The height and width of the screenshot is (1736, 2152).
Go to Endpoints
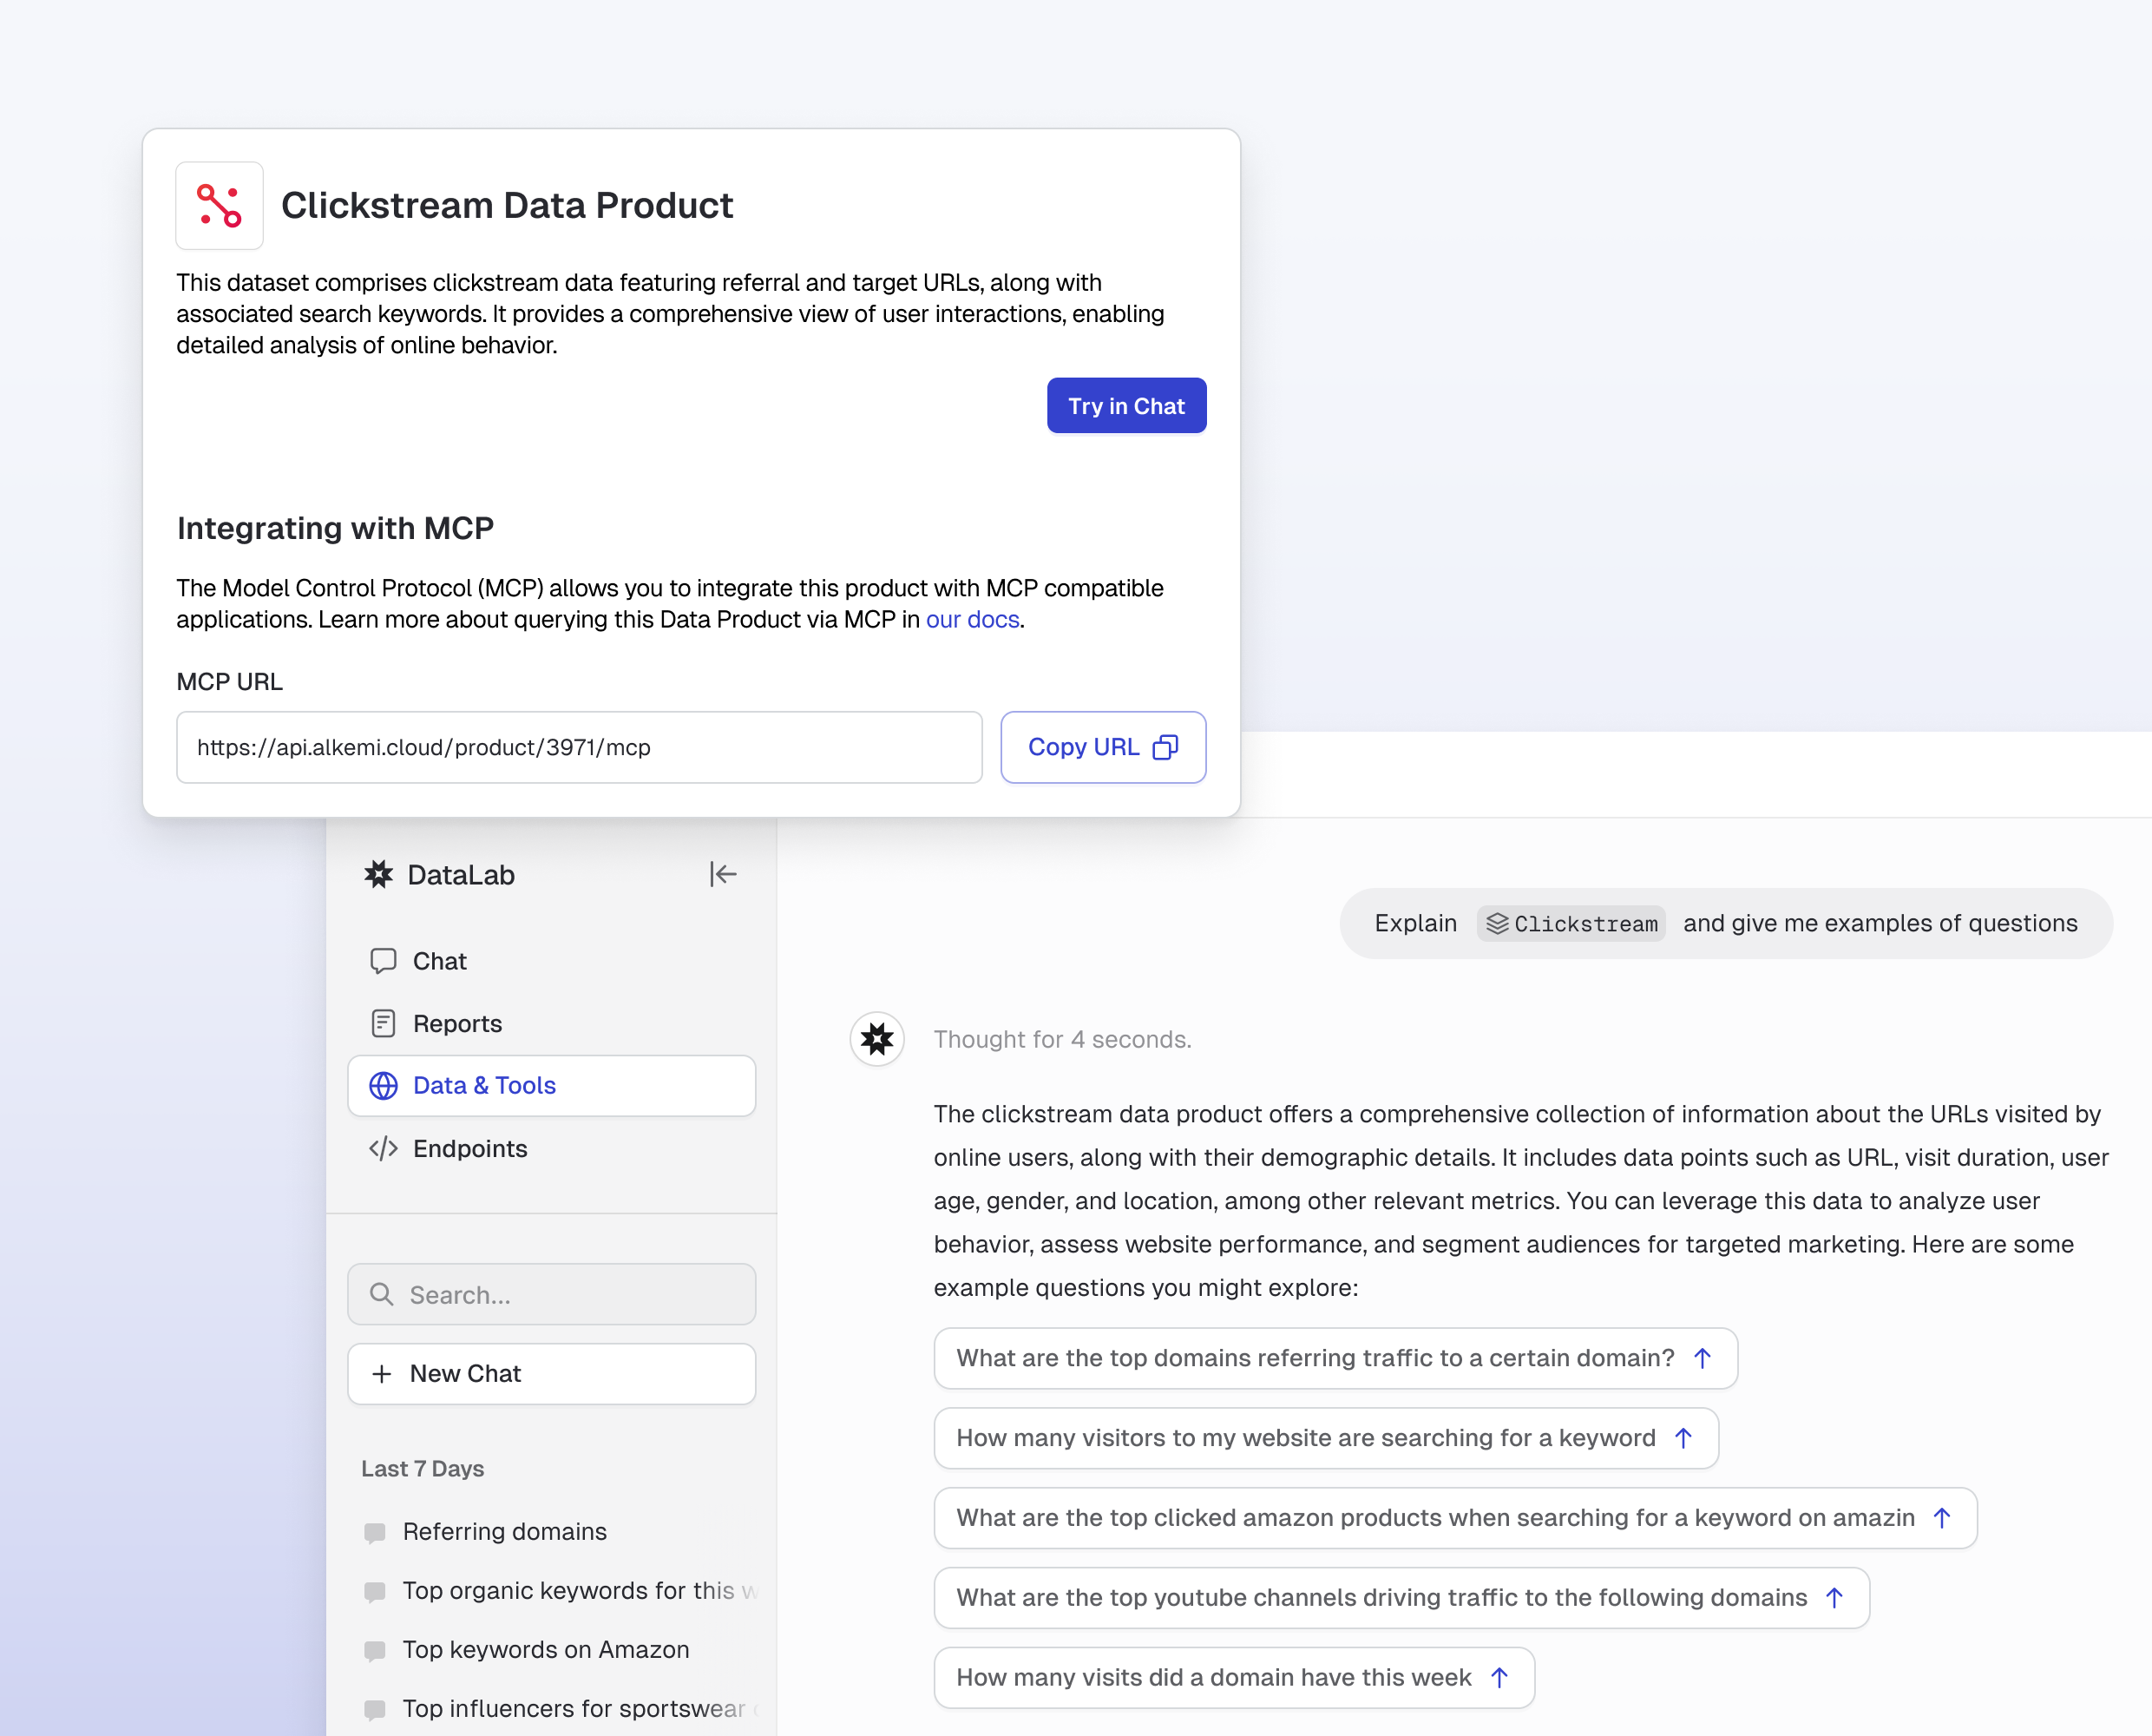[469, 1148]
